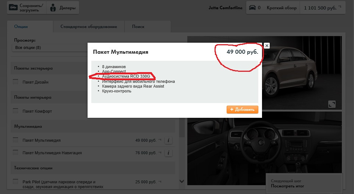The width and height of the screenshot is (354, 194).
Task: Click the Пакет Комфорт label
Action: click(37, 111)
